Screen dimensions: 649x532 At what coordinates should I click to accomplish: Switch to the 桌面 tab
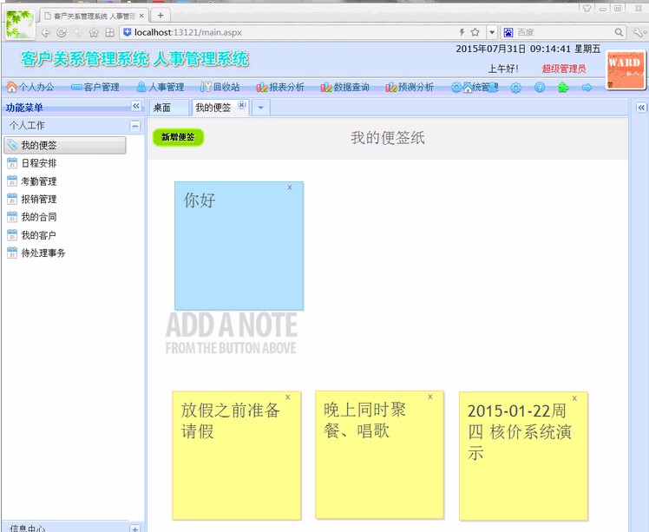click(x=163, y=108)
